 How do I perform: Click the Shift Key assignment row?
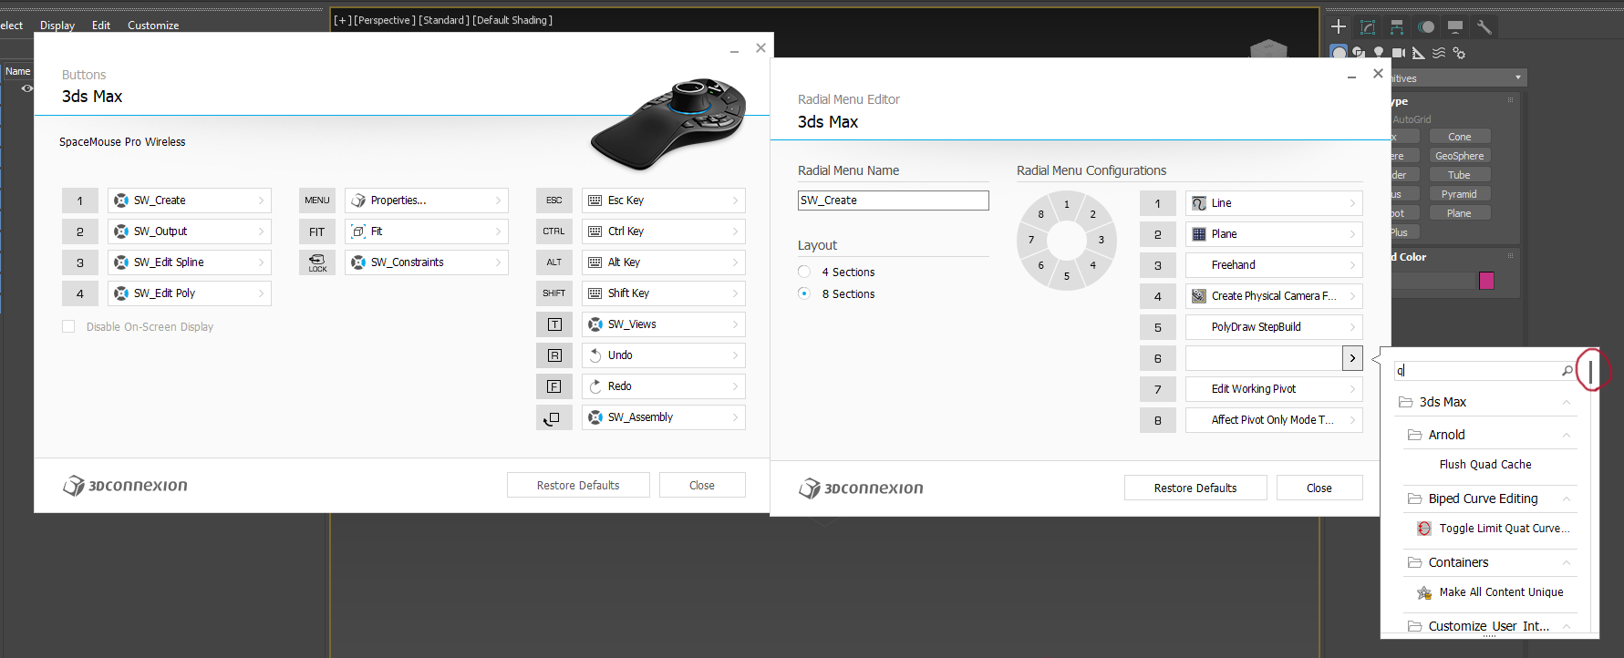tap(664, 293)
